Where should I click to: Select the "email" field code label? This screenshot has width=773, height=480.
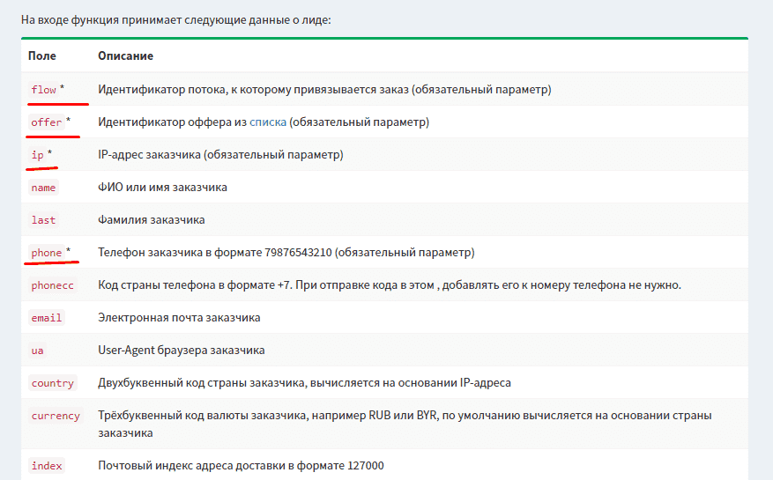(x=46, y=318)
